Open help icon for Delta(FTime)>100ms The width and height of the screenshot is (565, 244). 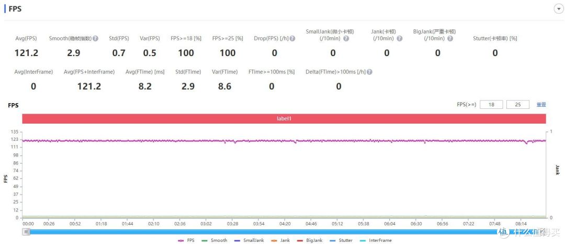pyautogui.click(x=369, y=72)
